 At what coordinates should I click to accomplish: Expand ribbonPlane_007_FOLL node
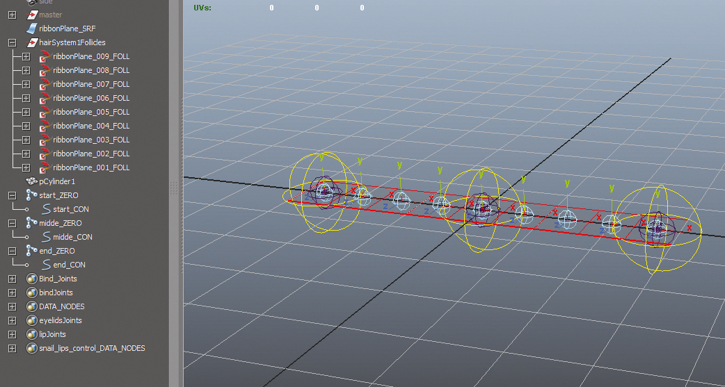(26, 84)
